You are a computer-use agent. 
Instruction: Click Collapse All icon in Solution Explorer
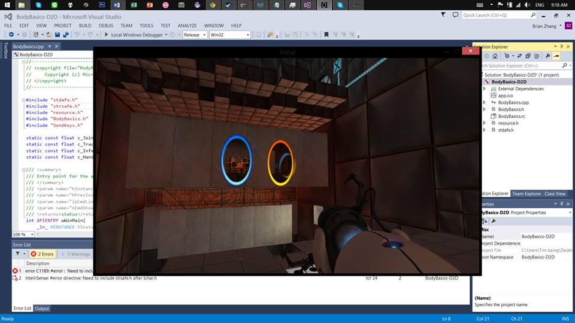point(528,56)
